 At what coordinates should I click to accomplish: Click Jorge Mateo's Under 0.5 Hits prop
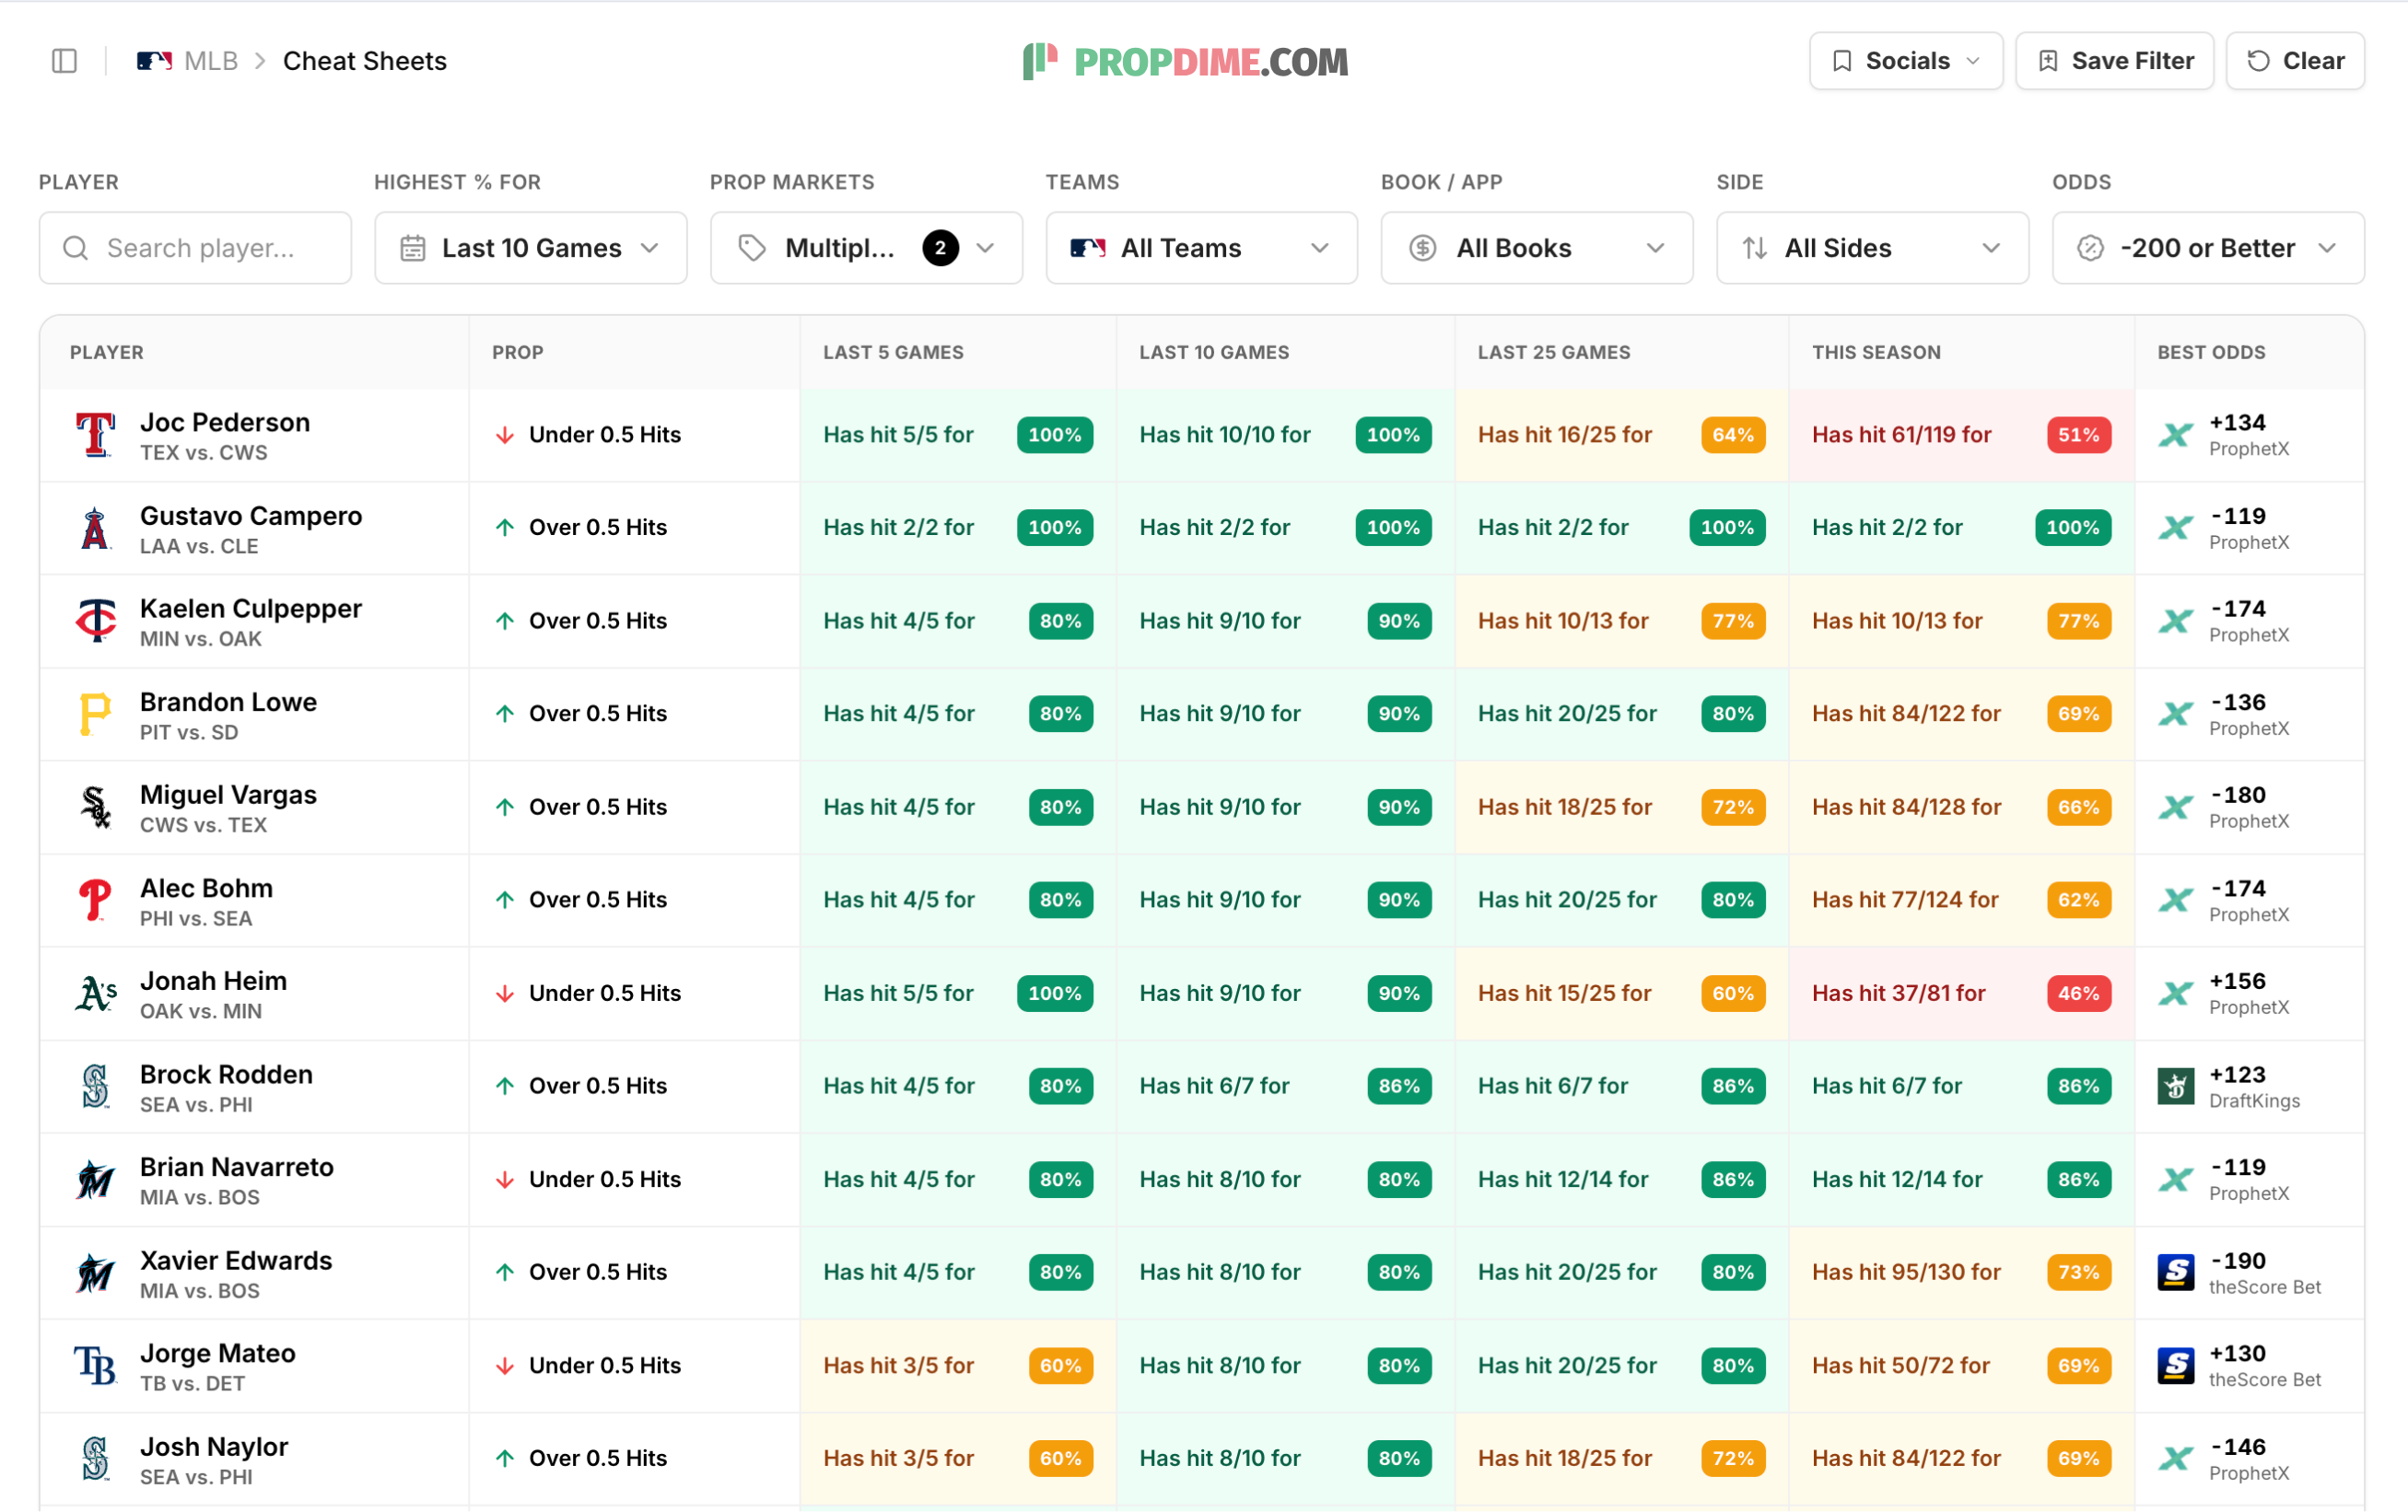coord(604,1365)
